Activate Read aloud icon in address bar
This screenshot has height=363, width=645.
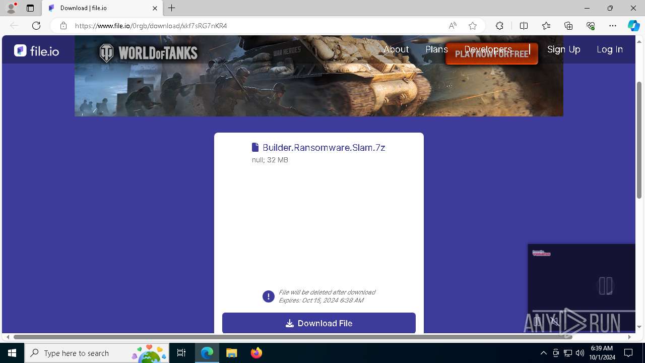(453, 26)
